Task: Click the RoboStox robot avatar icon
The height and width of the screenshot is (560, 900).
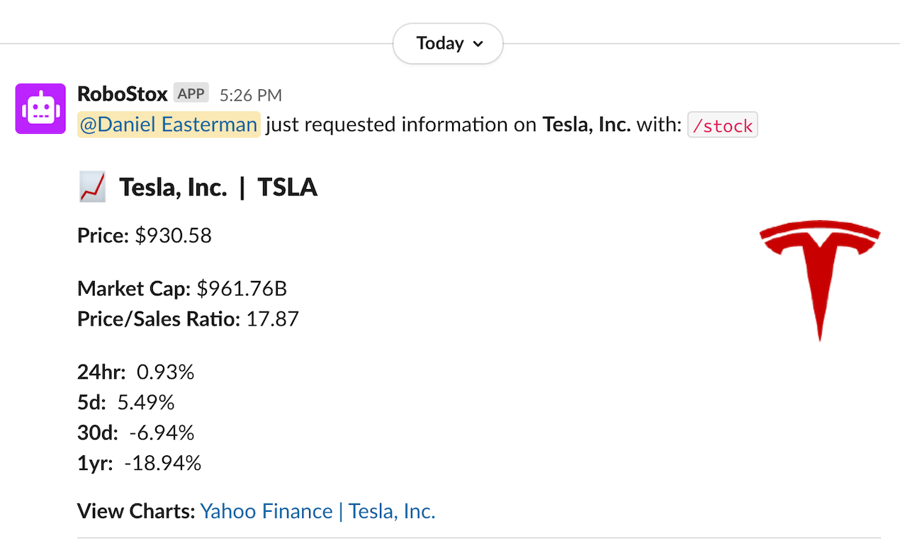Action: [x=40, y=108]
